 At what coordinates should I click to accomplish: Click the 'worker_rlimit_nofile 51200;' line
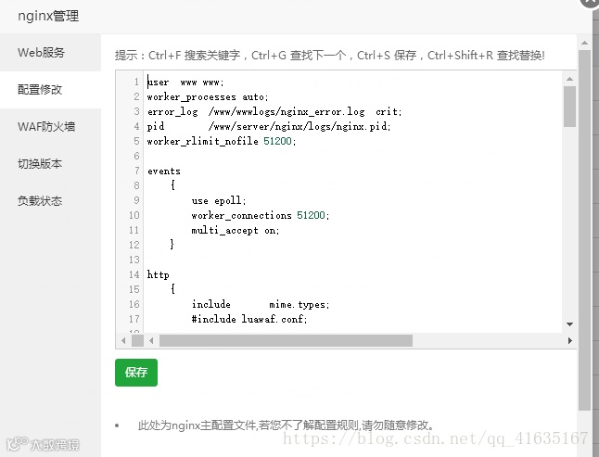point(222,141)
